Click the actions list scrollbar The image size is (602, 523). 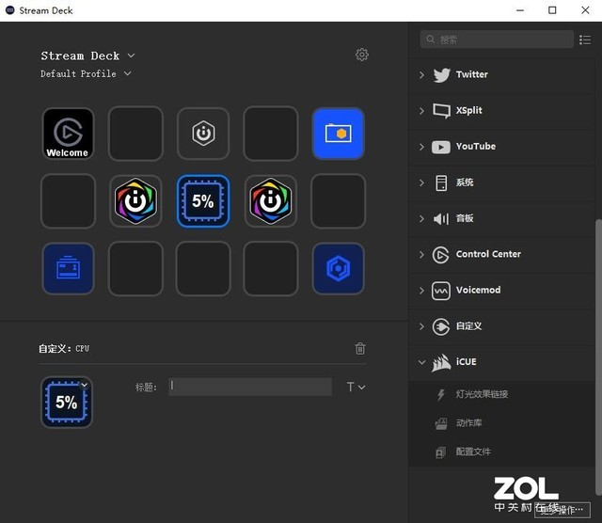(598, 357)
